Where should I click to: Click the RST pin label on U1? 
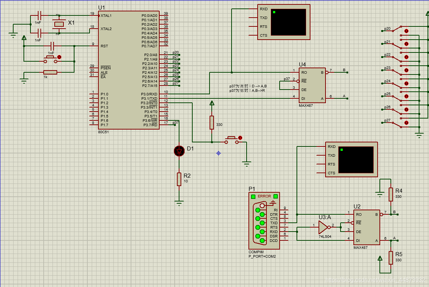pyautogui.click(x=104, y=46)
